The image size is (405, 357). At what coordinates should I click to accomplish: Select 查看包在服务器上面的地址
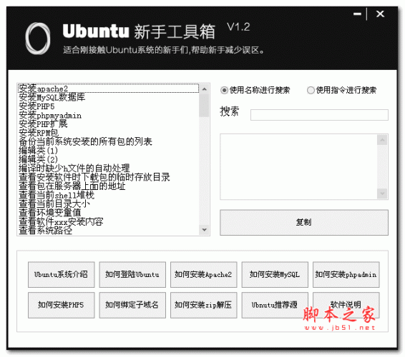109,186
